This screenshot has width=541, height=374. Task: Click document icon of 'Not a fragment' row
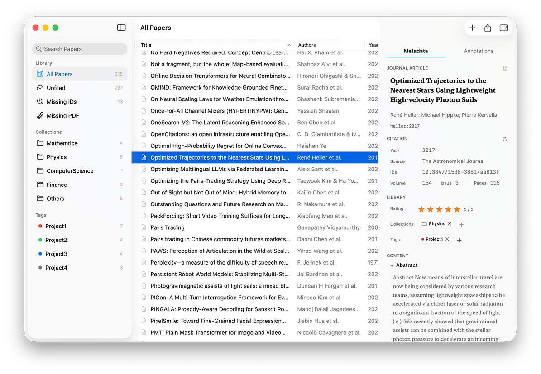click(144, 64)
